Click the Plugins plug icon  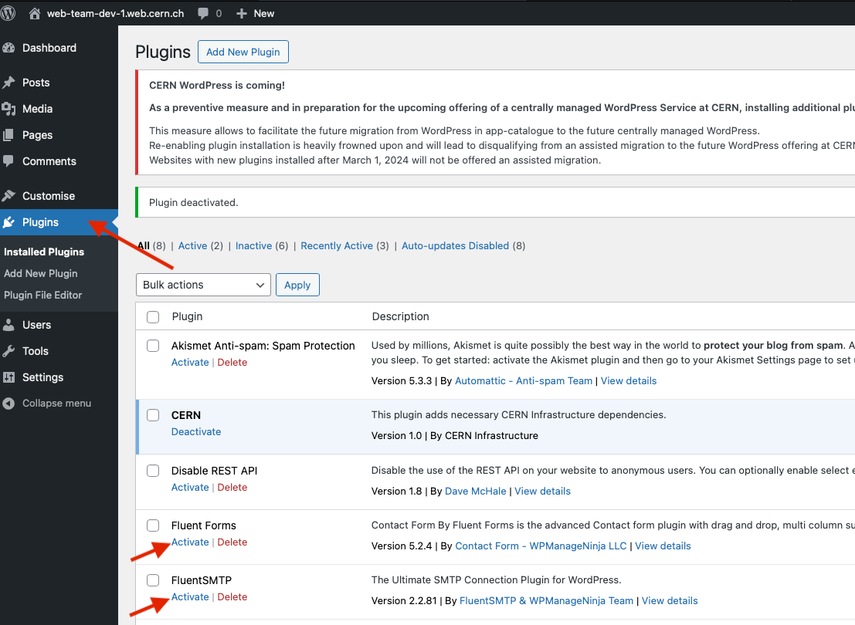[x=8, y=222]
